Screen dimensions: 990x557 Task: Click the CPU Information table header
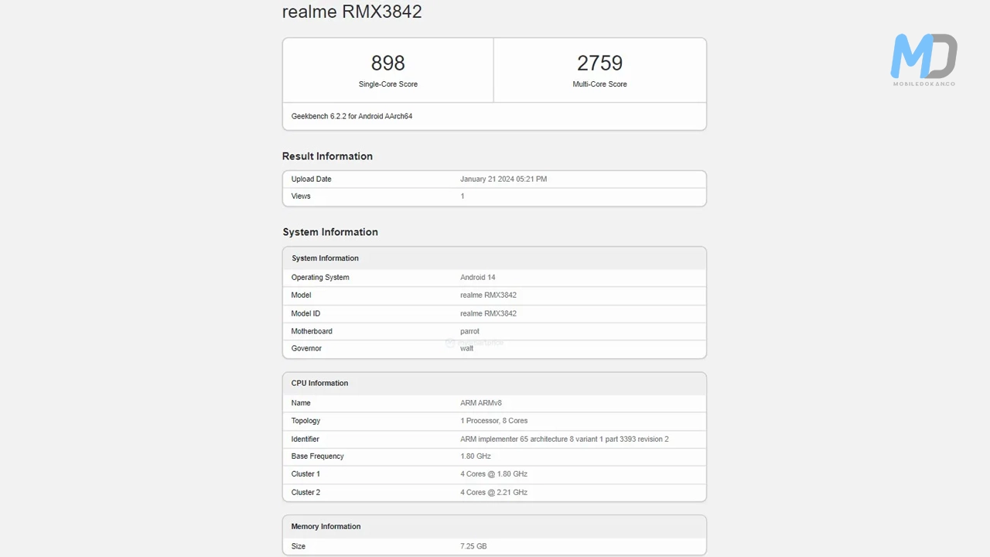coord(319,383)
